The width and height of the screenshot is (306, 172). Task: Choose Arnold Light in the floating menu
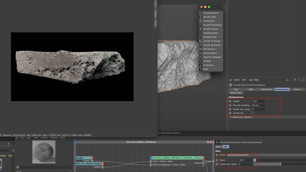pyautogui.click(x=211, y=17)
